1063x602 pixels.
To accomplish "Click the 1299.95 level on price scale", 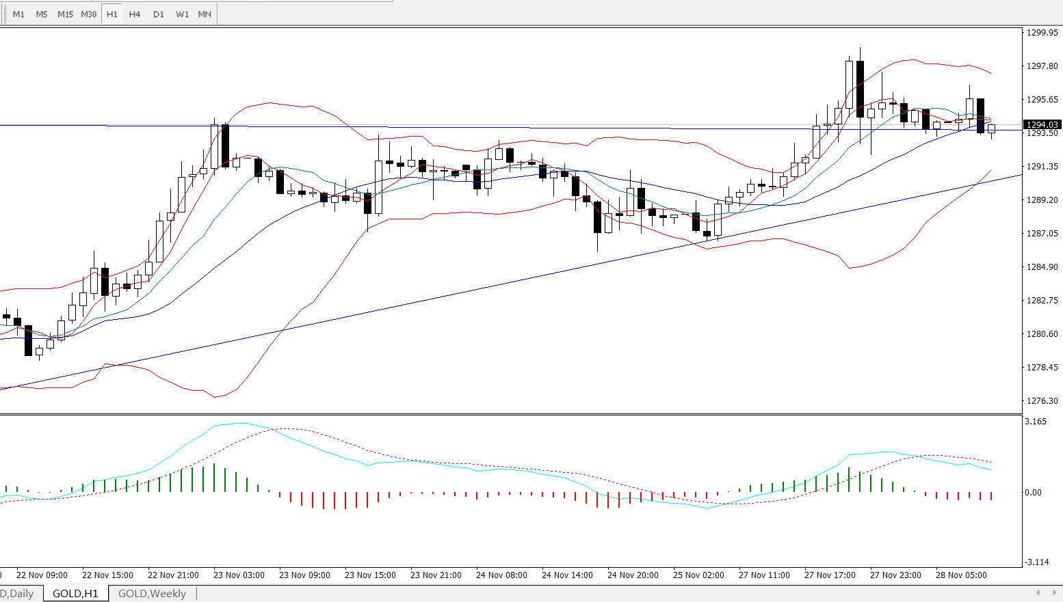I will (x=1042, y=33).
